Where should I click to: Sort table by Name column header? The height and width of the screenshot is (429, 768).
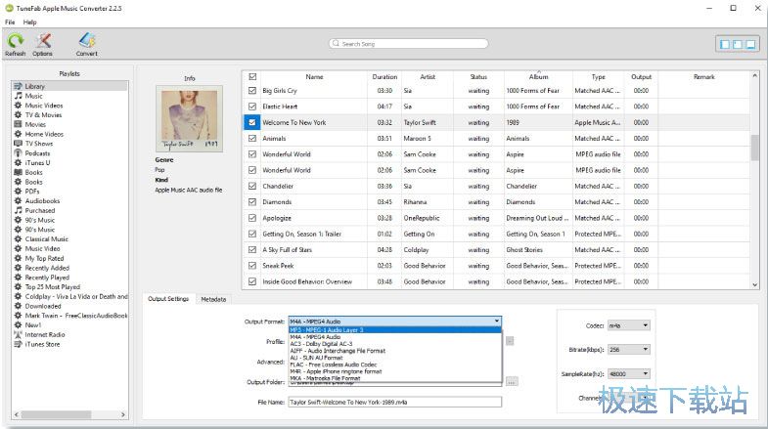[x=314, y=77]
